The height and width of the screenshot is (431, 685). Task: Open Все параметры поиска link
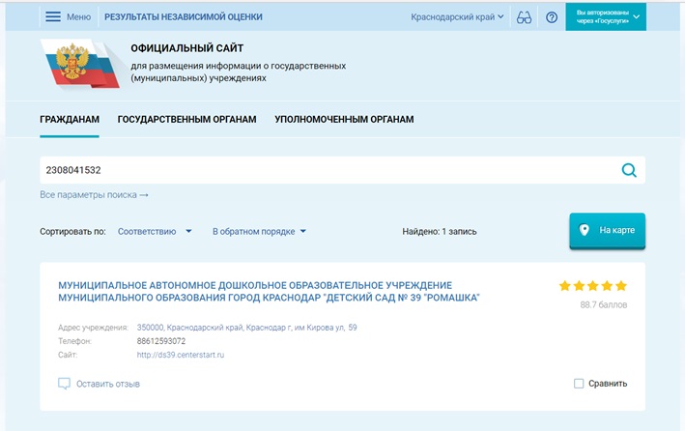pyautogui.click(x=94, y=195)
